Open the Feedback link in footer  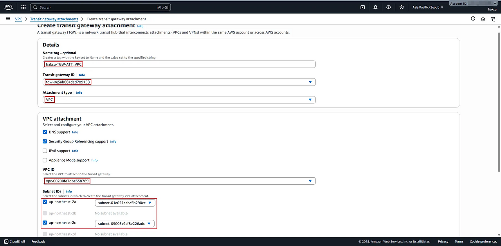tap(38, 241)
